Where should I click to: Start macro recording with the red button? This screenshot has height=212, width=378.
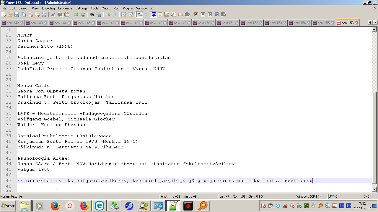pyautogui.click(x=196, y=14)
